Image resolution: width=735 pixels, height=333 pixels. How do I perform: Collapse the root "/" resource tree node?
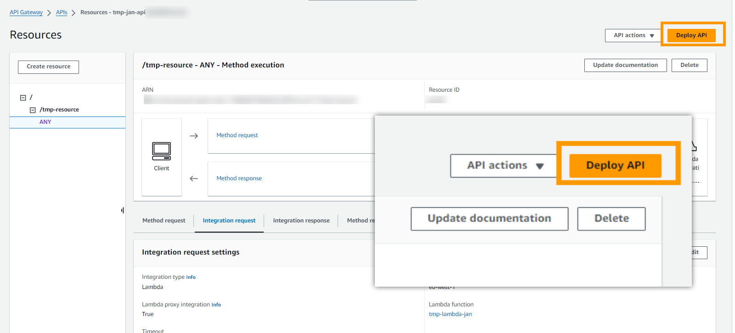click(23, 98)
